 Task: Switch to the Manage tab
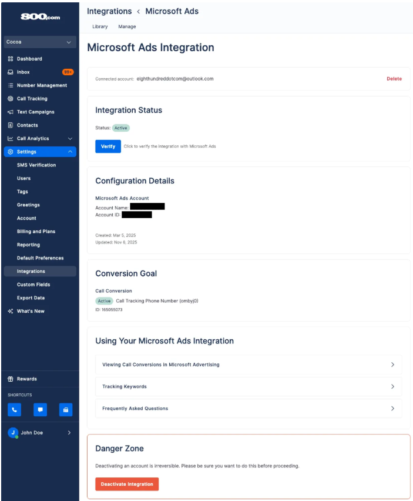coord(127,26)
